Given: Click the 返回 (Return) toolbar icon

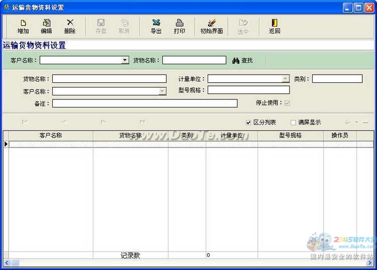Looking at the screenshot, I should (274, 26).
